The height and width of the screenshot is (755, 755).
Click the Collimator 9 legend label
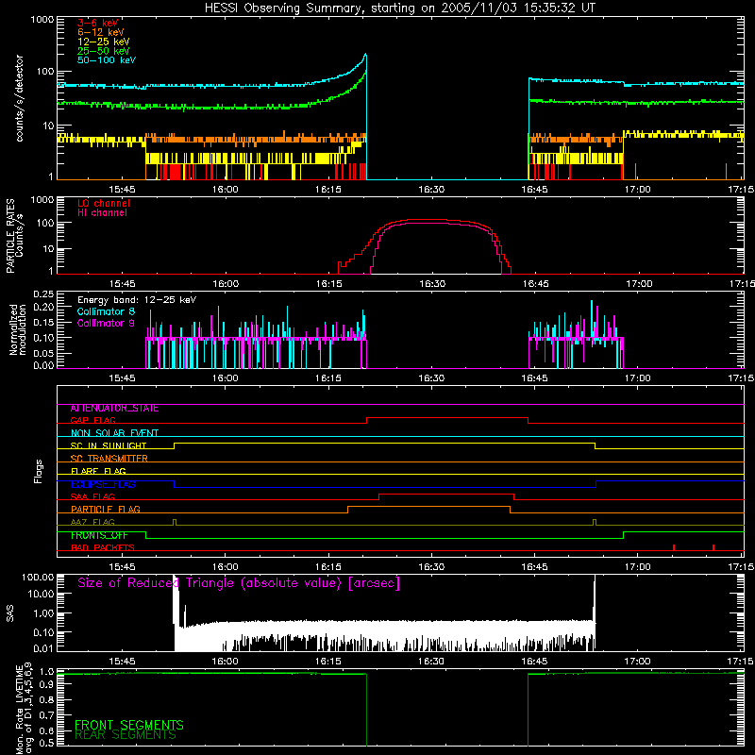pyautogui.click(x=106, y=323)
